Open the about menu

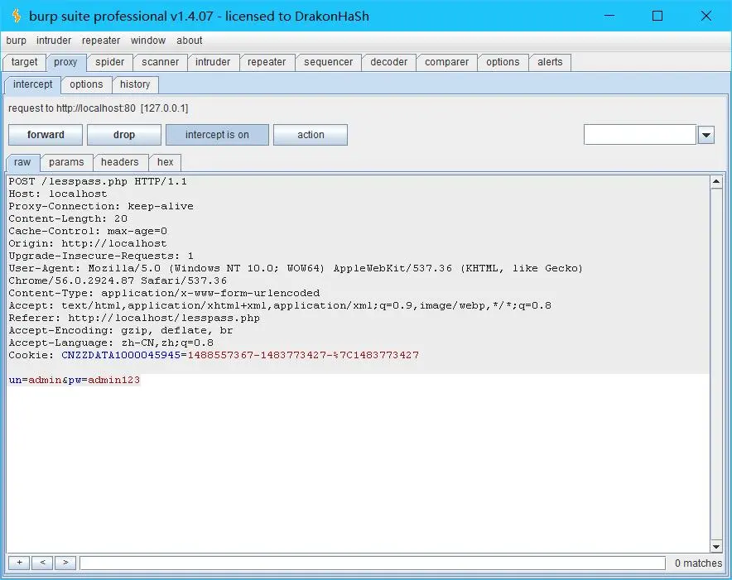pyautogui.click(x=189, y=41)
